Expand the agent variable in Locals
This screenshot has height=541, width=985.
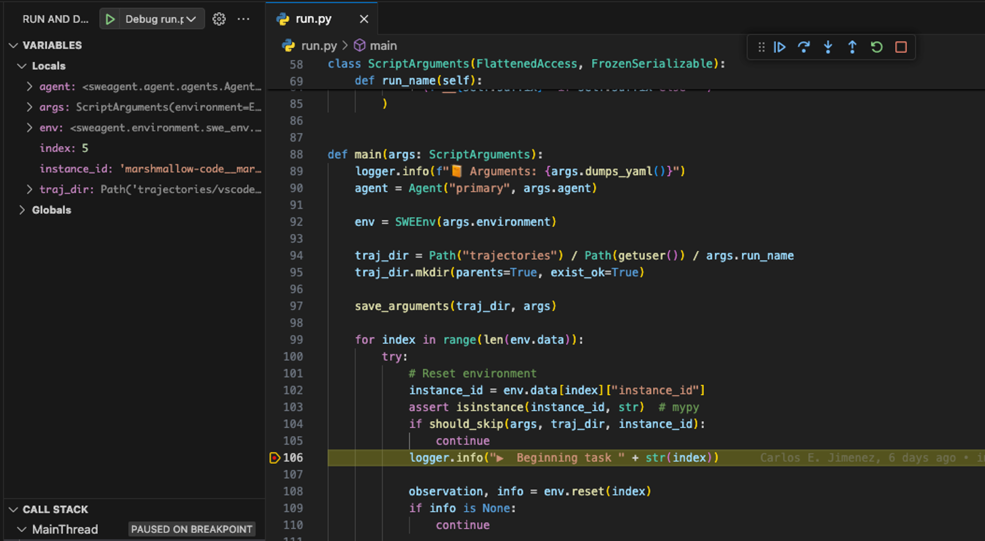(30, 87)
